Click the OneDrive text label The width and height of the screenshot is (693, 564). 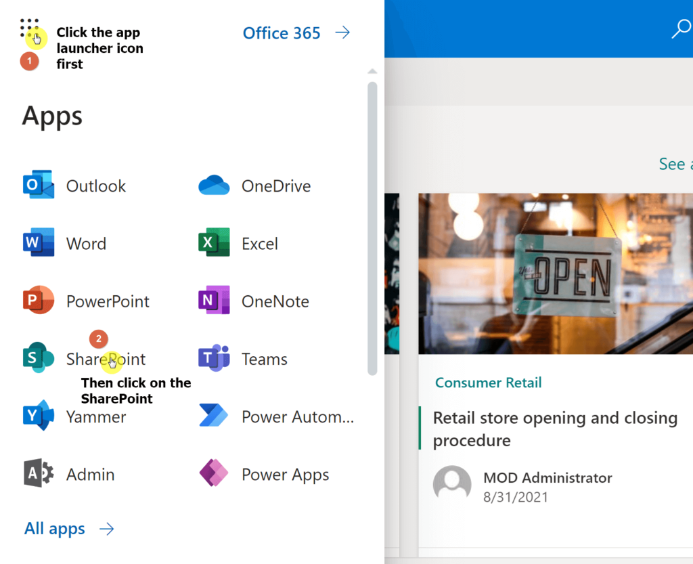pyautogui.click(x=276, y=186)
